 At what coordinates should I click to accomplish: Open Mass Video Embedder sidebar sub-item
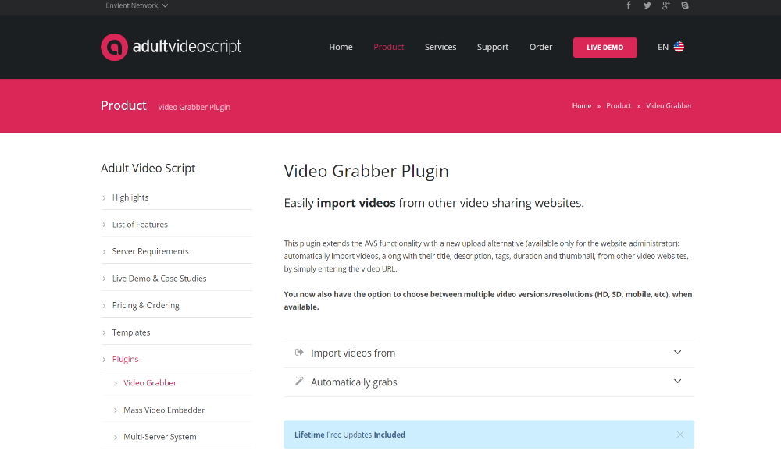164,410
